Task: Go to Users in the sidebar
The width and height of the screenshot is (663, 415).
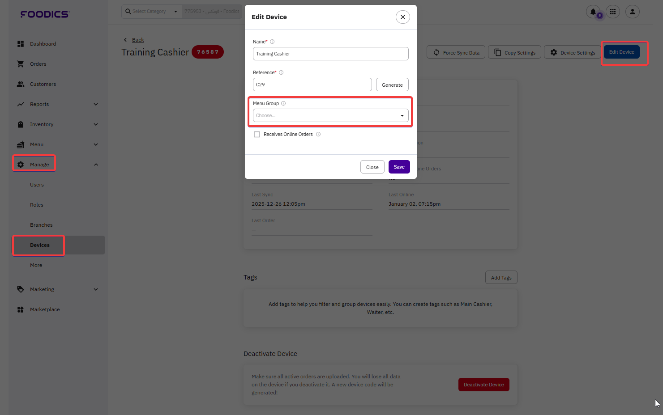Action: pos(37,185)
